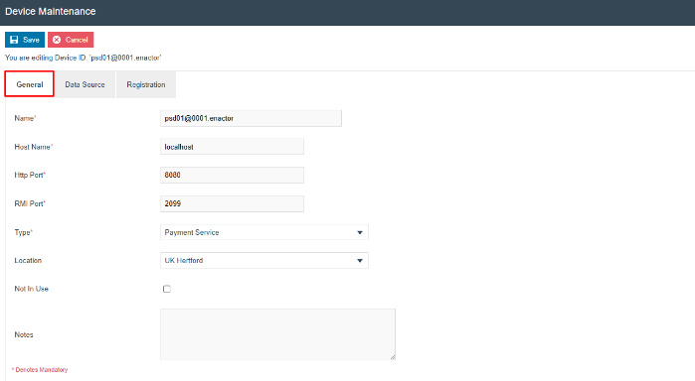Viewport: 695px width, 381px height.
Task: Click the 'You are editing Device ID' message
Action: (84, 58)
